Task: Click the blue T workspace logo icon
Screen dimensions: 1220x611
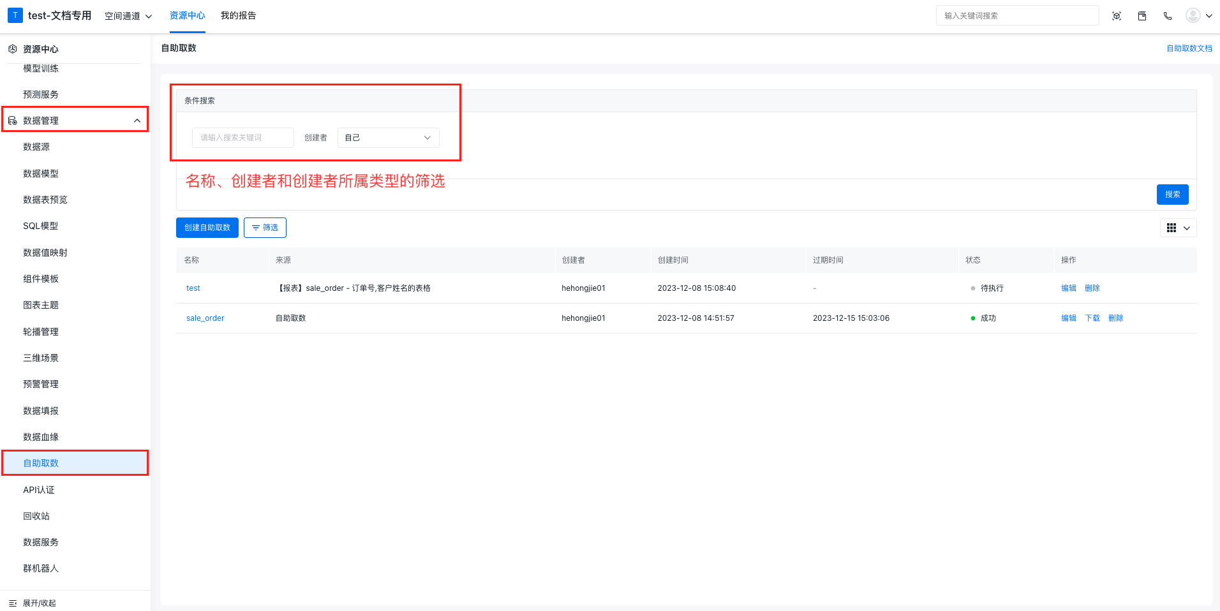Action: [x=15, y=15]
